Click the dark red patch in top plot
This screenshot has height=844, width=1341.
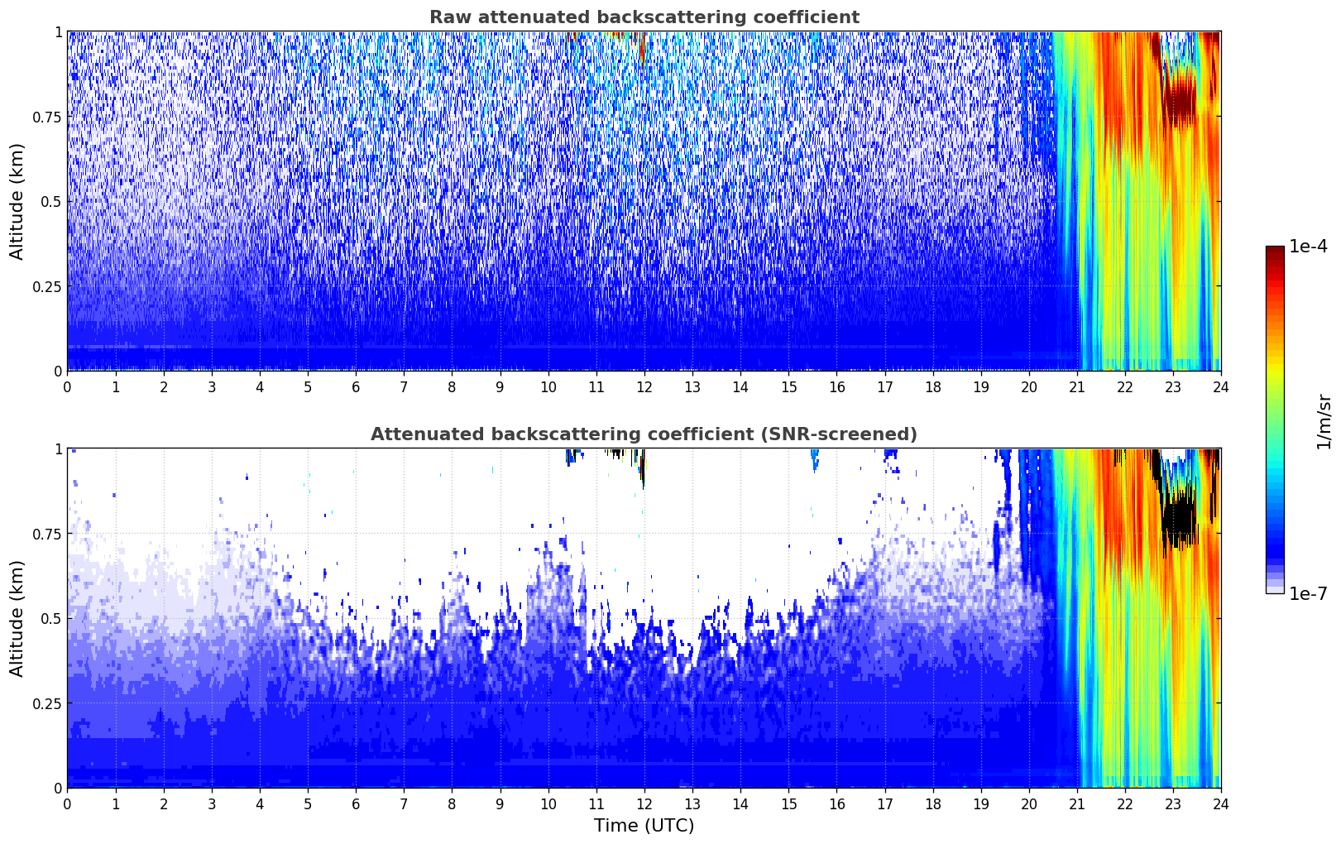(1179, 101)
